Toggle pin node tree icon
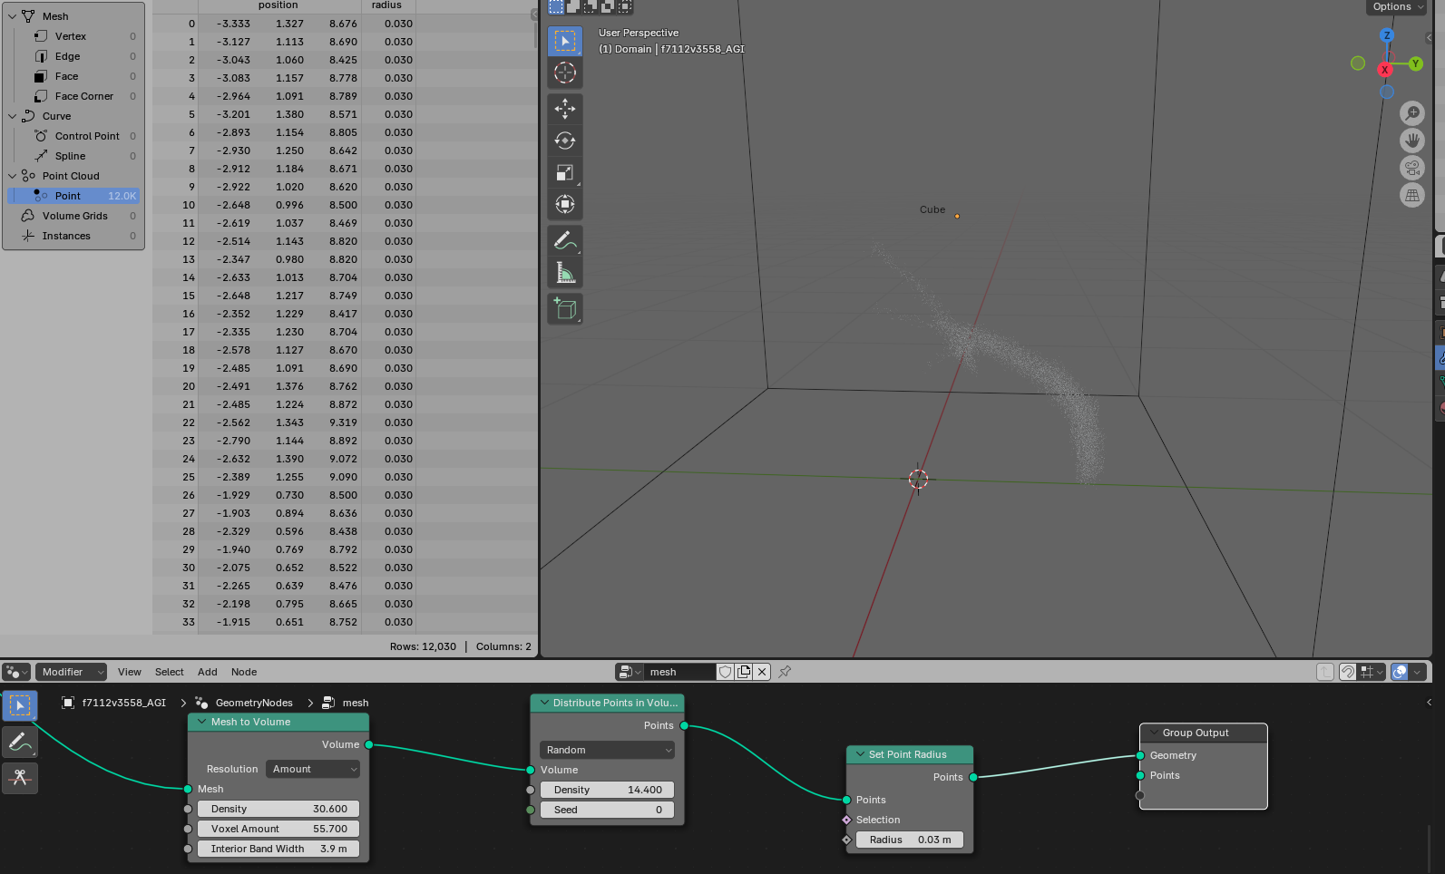The image size is (1445, 874). click(x=785, y=672)
